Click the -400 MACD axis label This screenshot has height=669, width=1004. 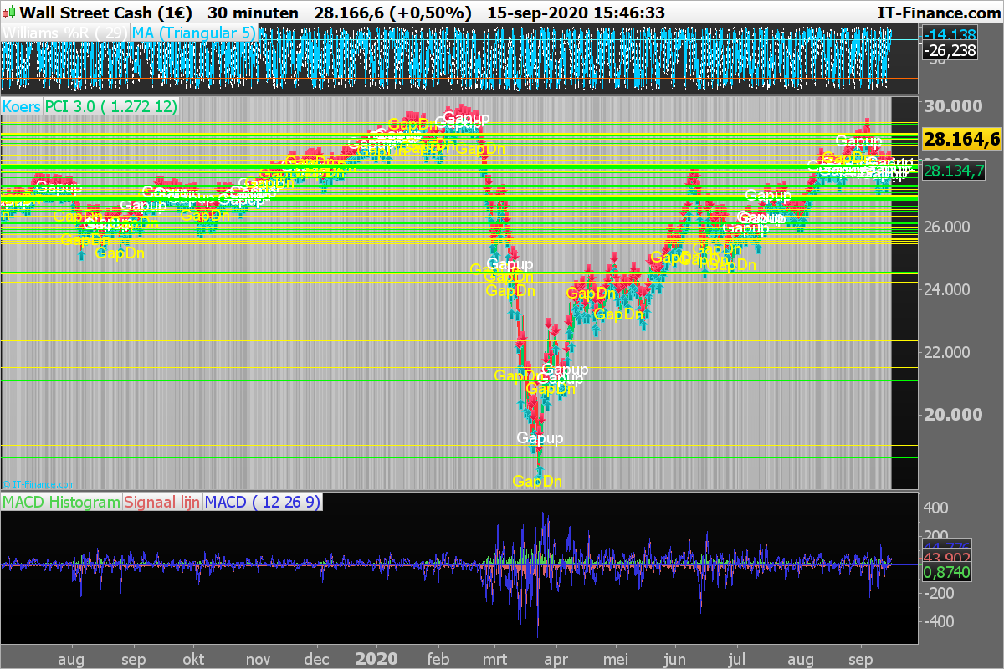(x=938, y=621)
